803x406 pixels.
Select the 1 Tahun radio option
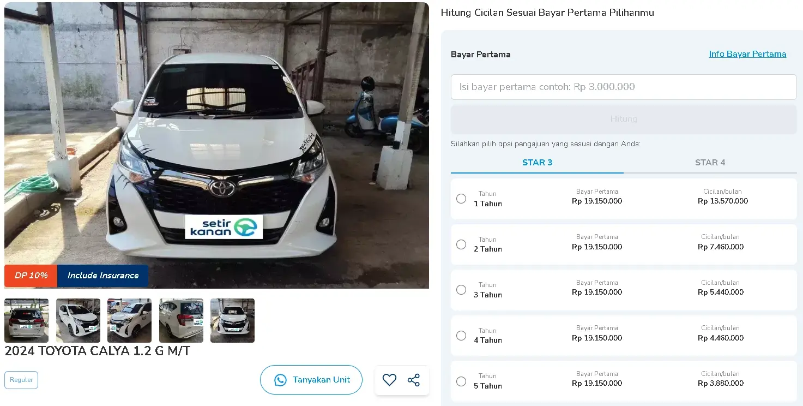tap(461, 199)
